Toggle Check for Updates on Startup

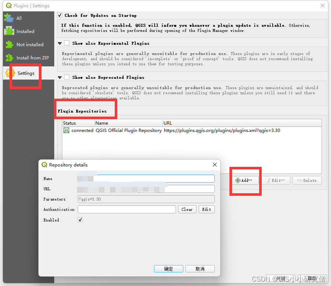click(x=60, y=15)
